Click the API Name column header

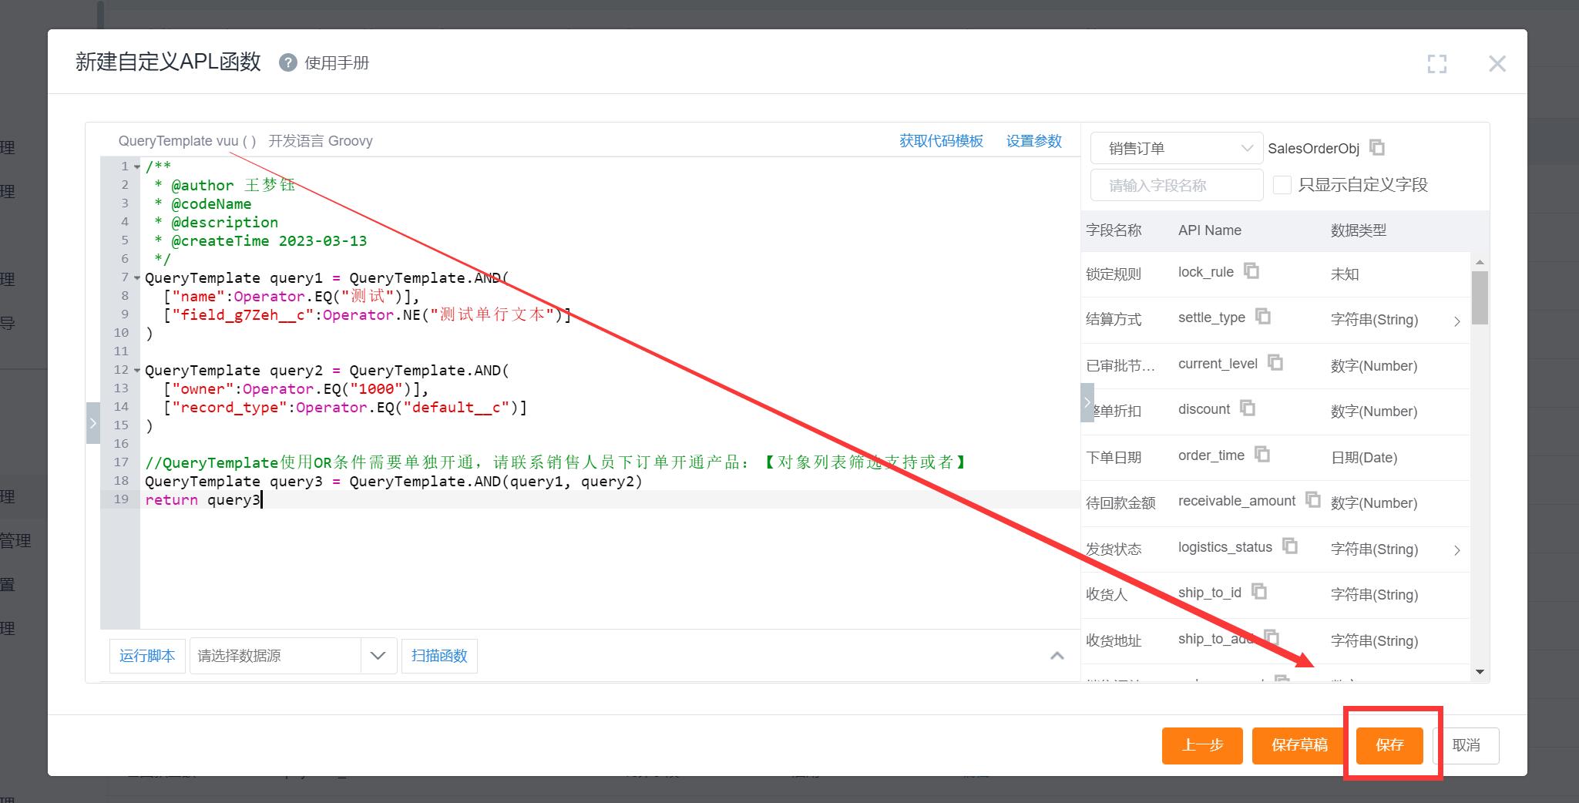tap(1210, 230)
